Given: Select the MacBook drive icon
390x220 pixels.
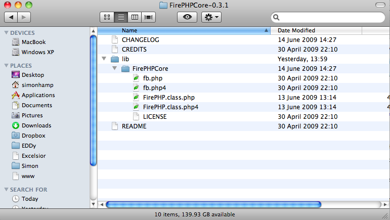Looking at the screenshot, I should pyautogui.click(x=15, y=42).
